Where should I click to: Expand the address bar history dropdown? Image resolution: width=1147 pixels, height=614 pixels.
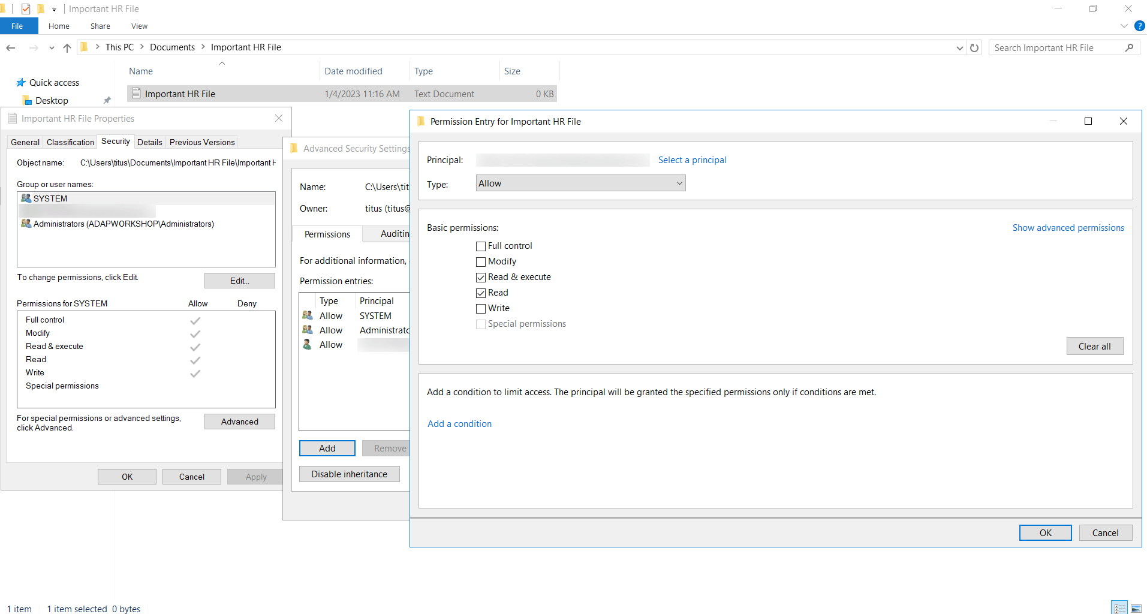click(x=959, y=47)
